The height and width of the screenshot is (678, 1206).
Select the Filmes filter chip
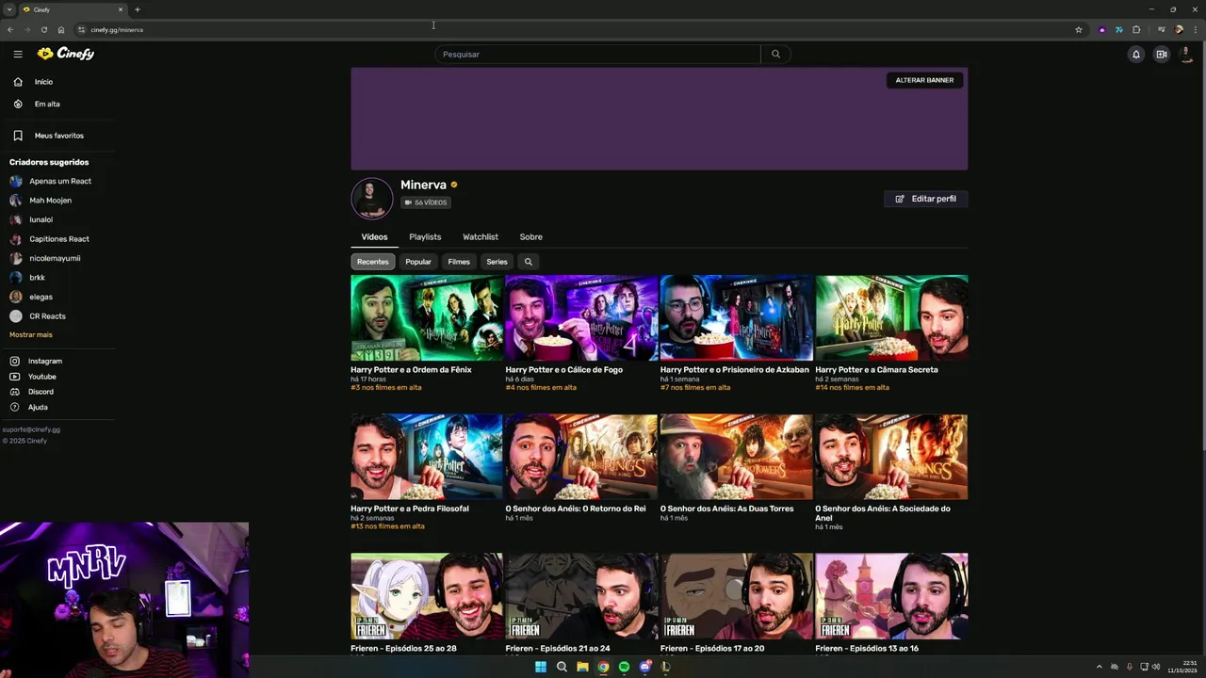click(x=459, y=261)
